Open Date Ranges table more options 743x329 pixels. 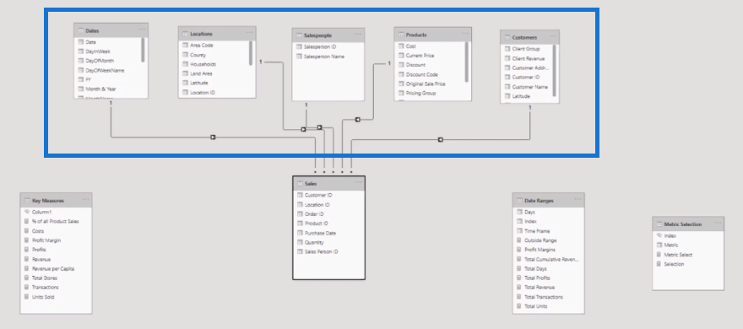578,199
